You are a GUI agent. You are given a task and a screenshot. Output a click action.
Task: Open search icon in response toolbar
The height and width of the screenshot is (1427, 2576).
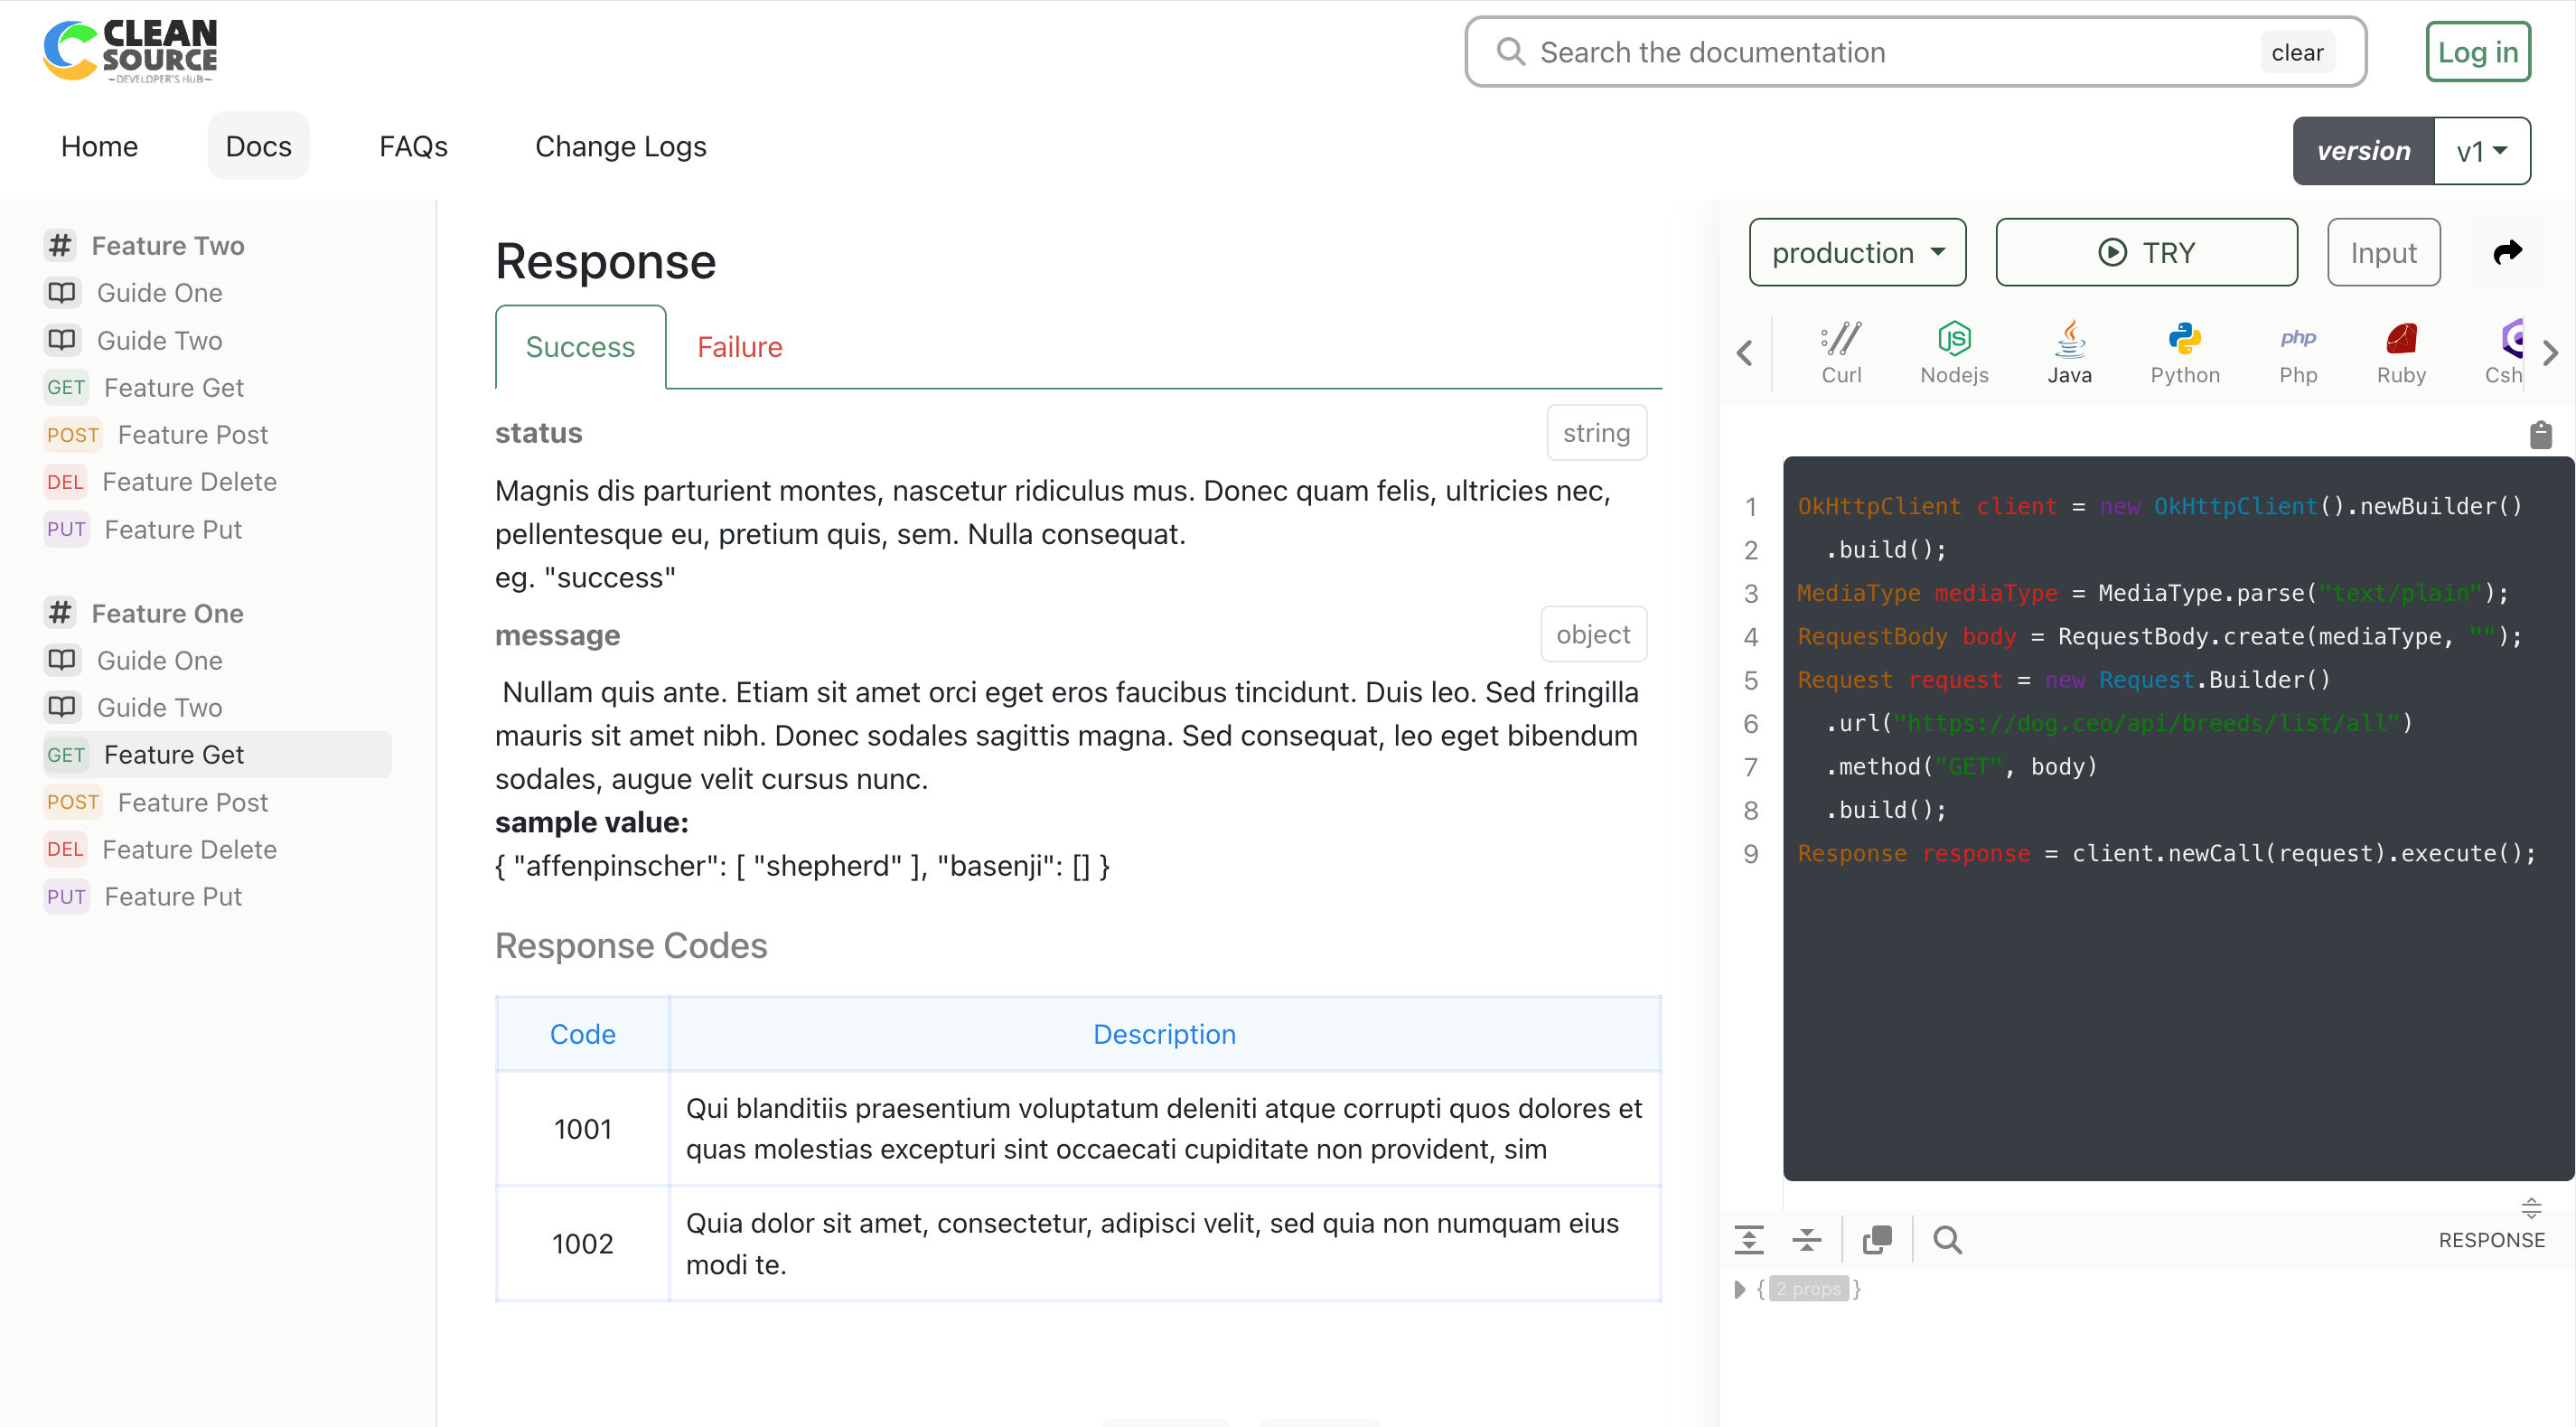(1946, 1240)
